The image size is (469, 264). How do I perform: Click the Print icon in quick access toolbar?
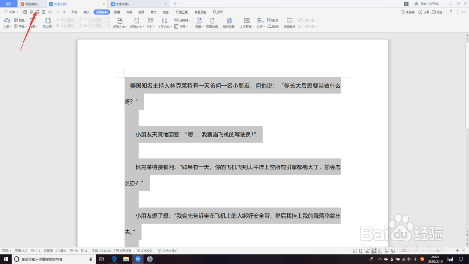(38, 12)
